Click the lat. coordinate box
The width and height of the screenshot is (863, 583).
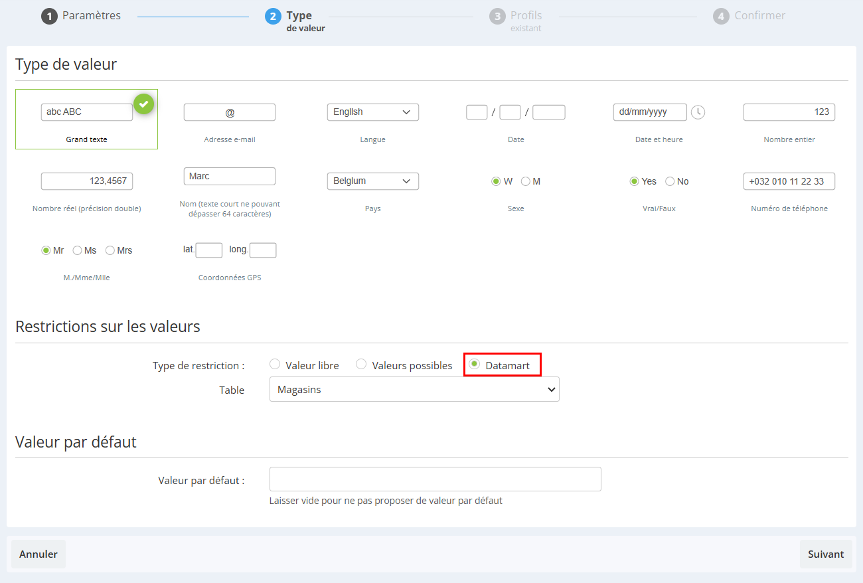pyautogui.click(x=209, y=250)
